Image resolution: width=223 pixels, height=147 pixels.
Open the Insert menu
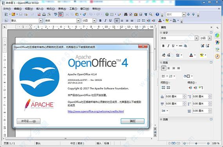click(40, 9)
